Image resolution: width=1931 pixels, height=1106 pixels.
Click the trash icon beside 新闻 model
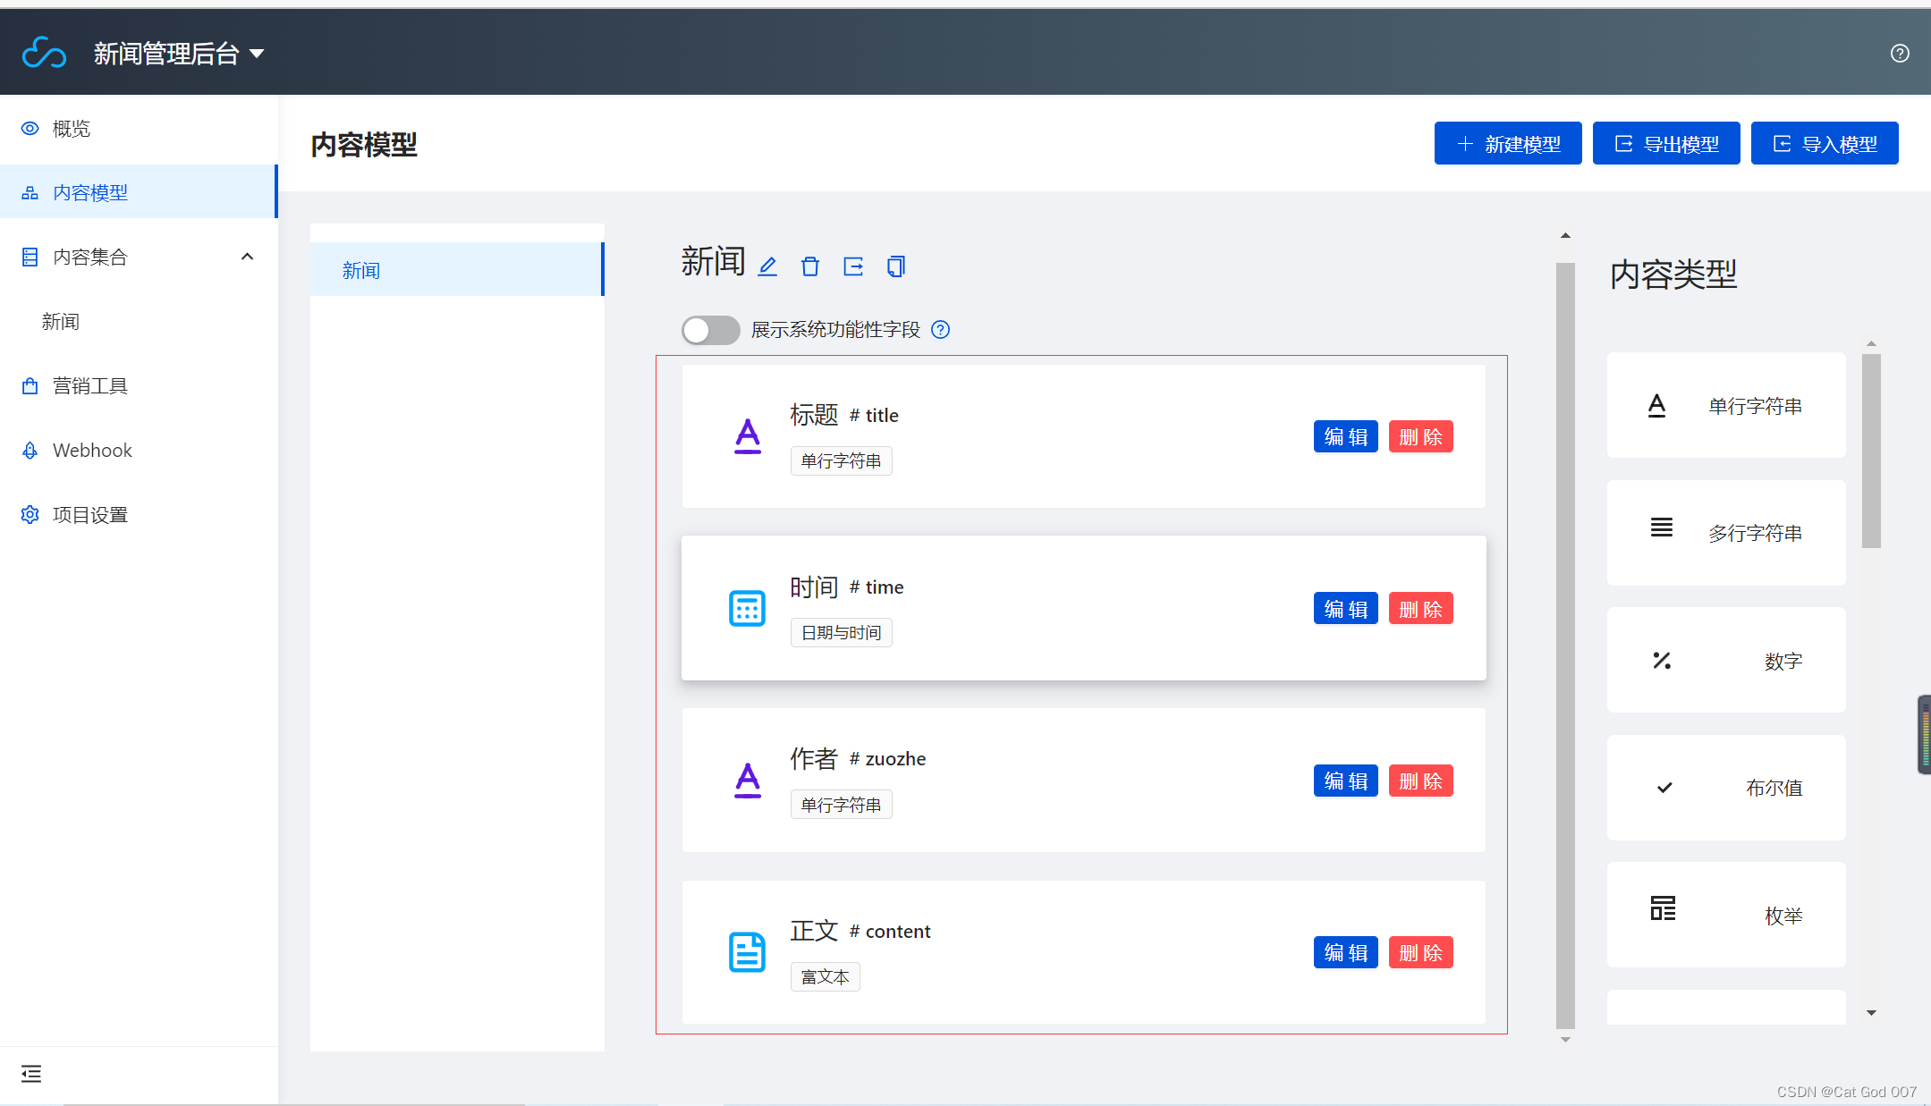click(810, 266)
